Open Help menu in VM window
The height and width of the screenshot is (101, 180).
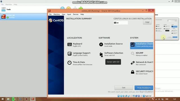tap(82, 14)
